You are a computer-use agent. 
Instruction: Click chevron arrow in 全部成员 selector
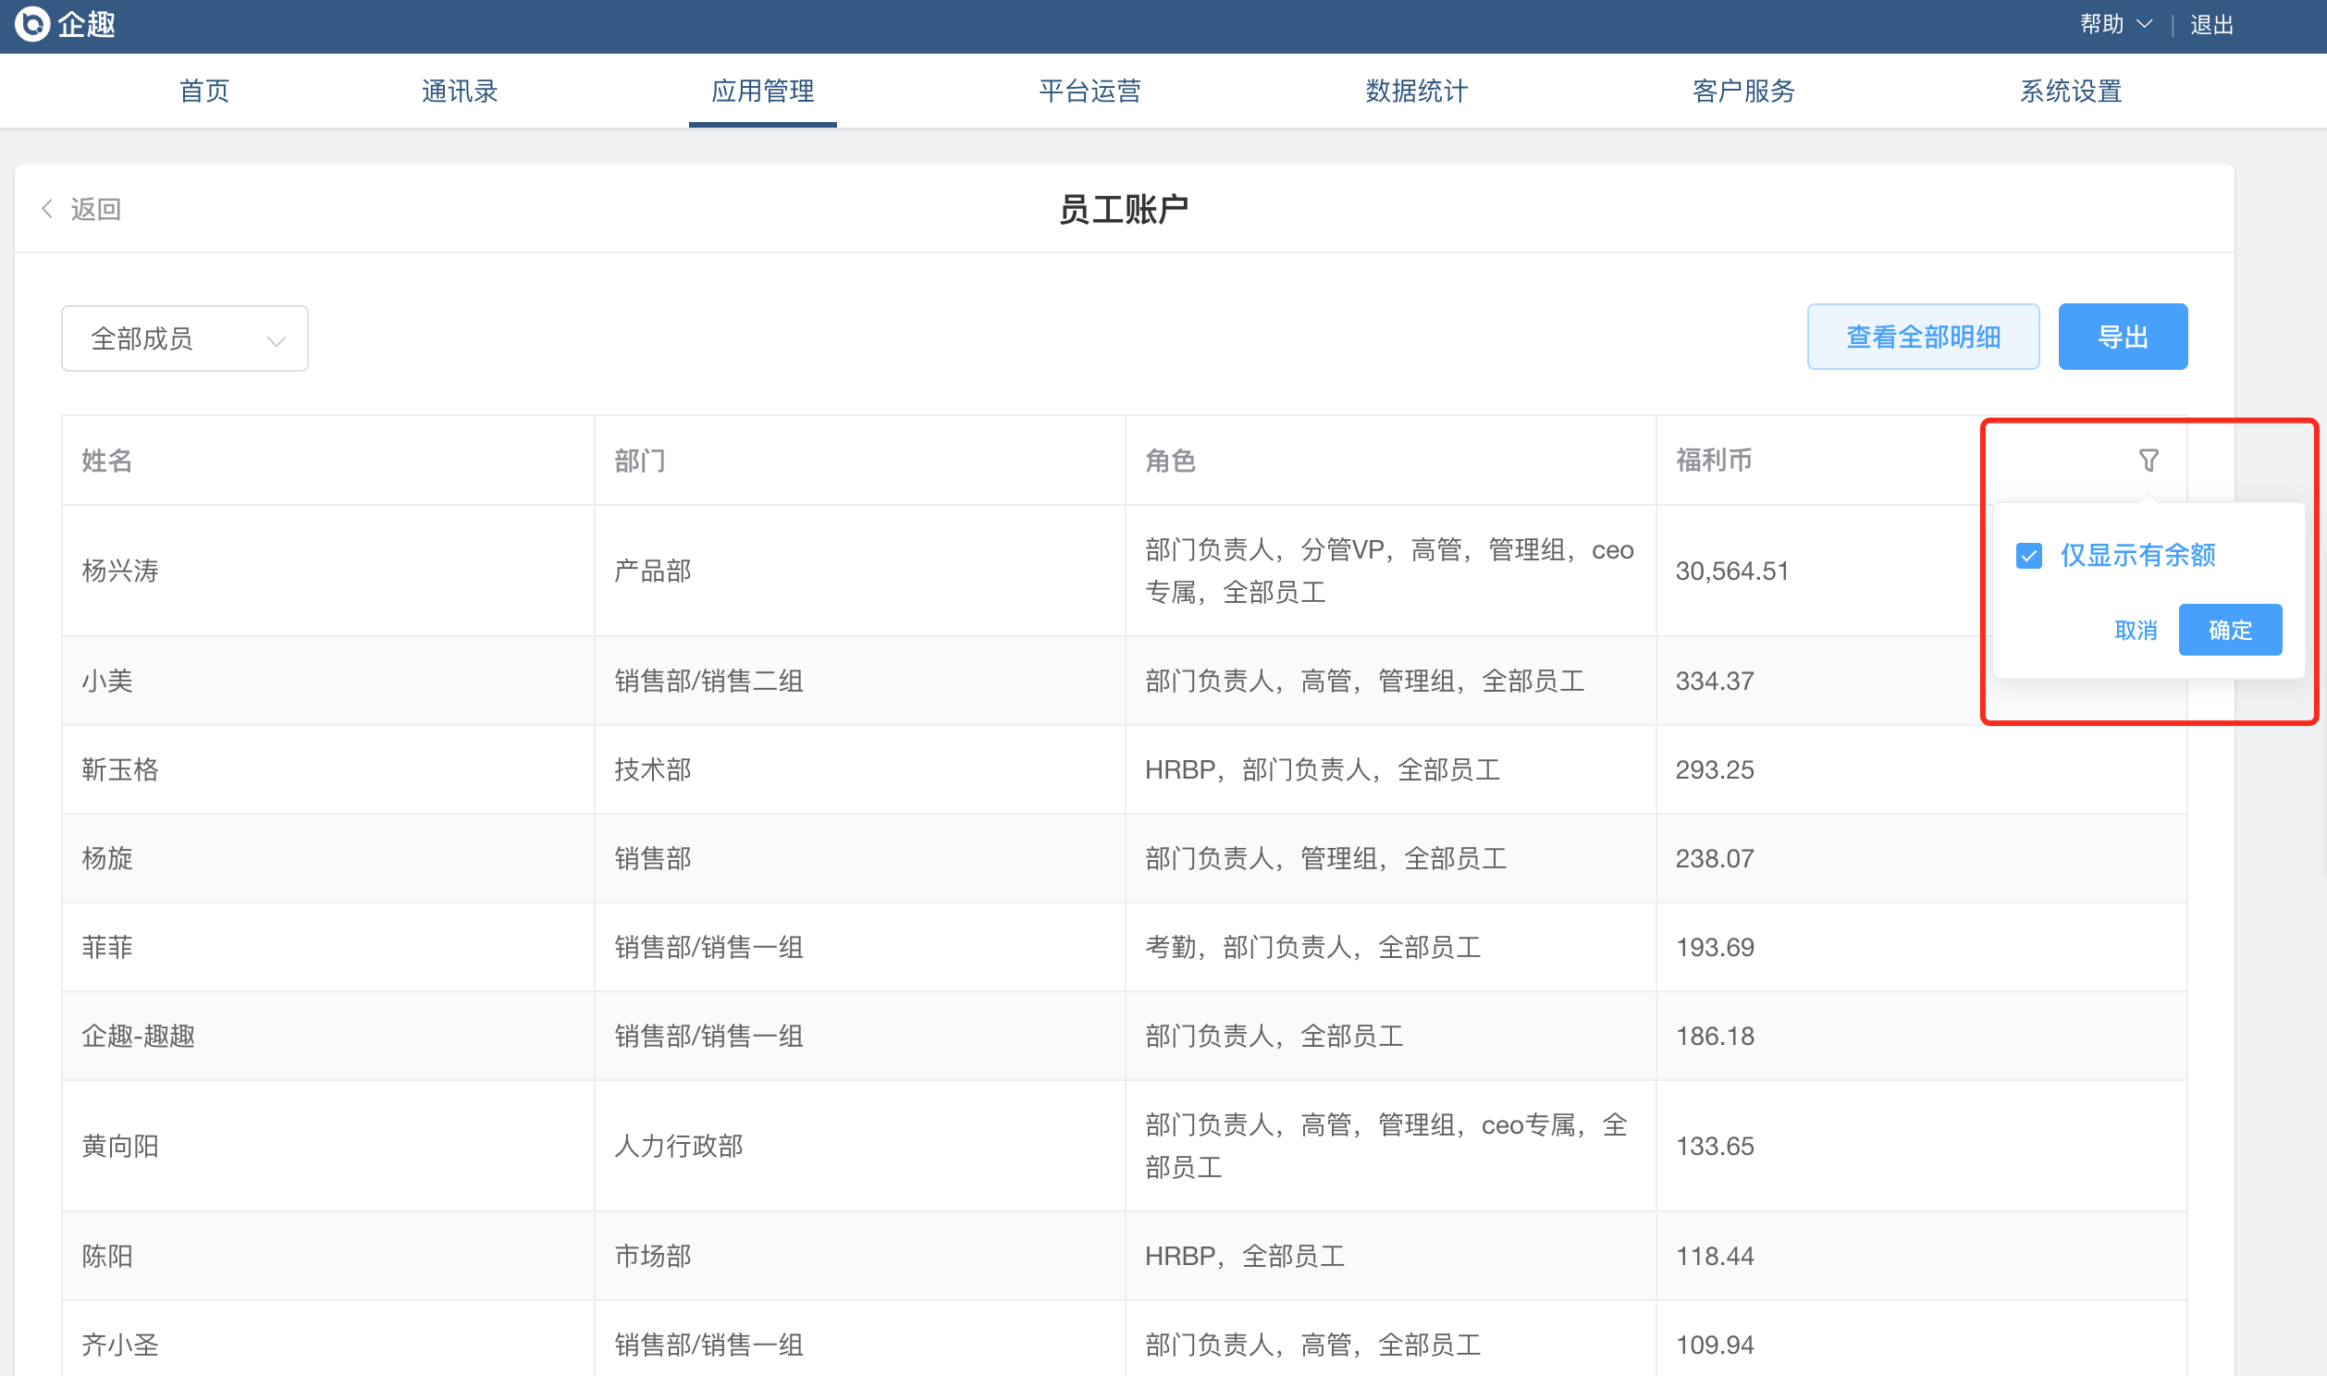pyautogui.click(x=276, y=340)
